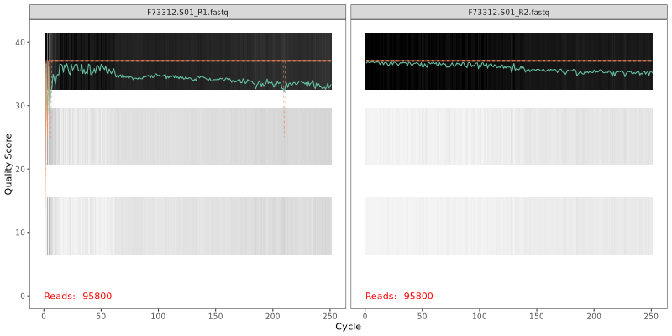
Task: Click x-axis tick 200 in the R2 panel
Action: tap(594, 316)
